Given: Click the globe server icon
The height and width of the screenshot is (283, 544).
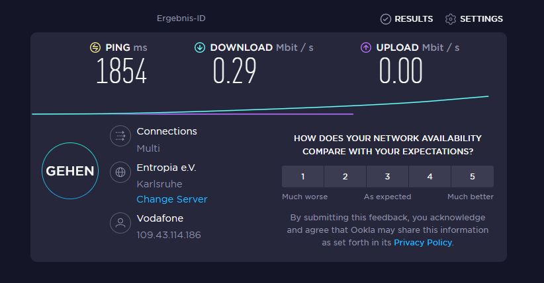Looking at the screenshot, I should click(120, 172).
